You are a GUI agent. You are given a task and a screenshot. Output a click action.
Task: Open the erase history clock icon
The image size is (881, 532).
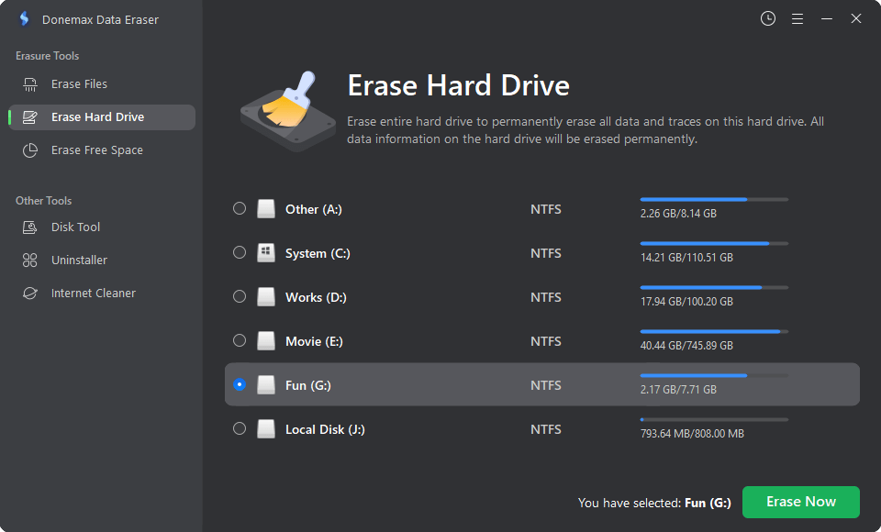(767, 18)
